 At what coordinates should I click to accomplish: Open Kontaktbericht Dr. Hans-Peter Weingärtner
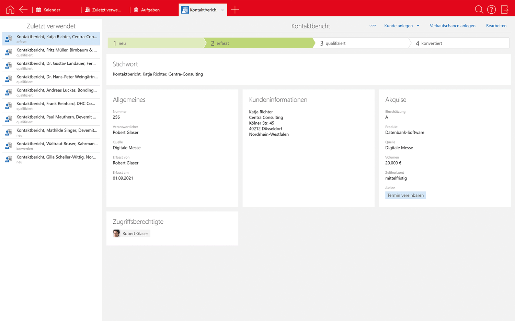(51, 79)
